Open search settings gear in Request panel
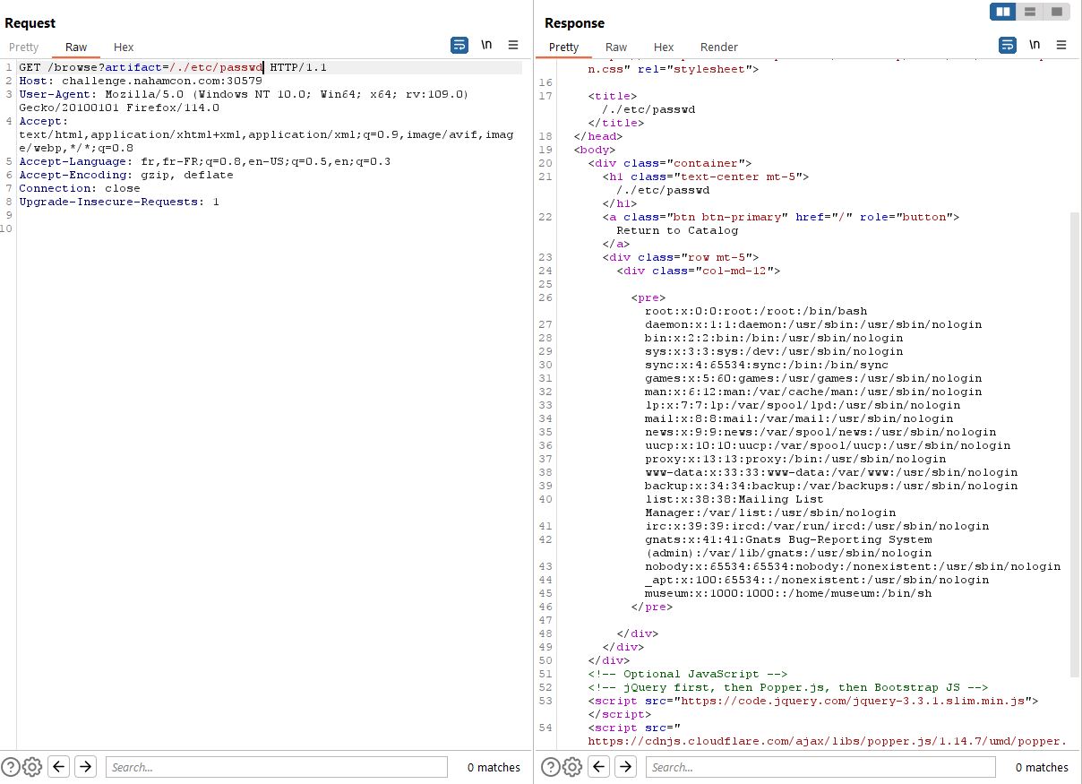 coord(32,766)
